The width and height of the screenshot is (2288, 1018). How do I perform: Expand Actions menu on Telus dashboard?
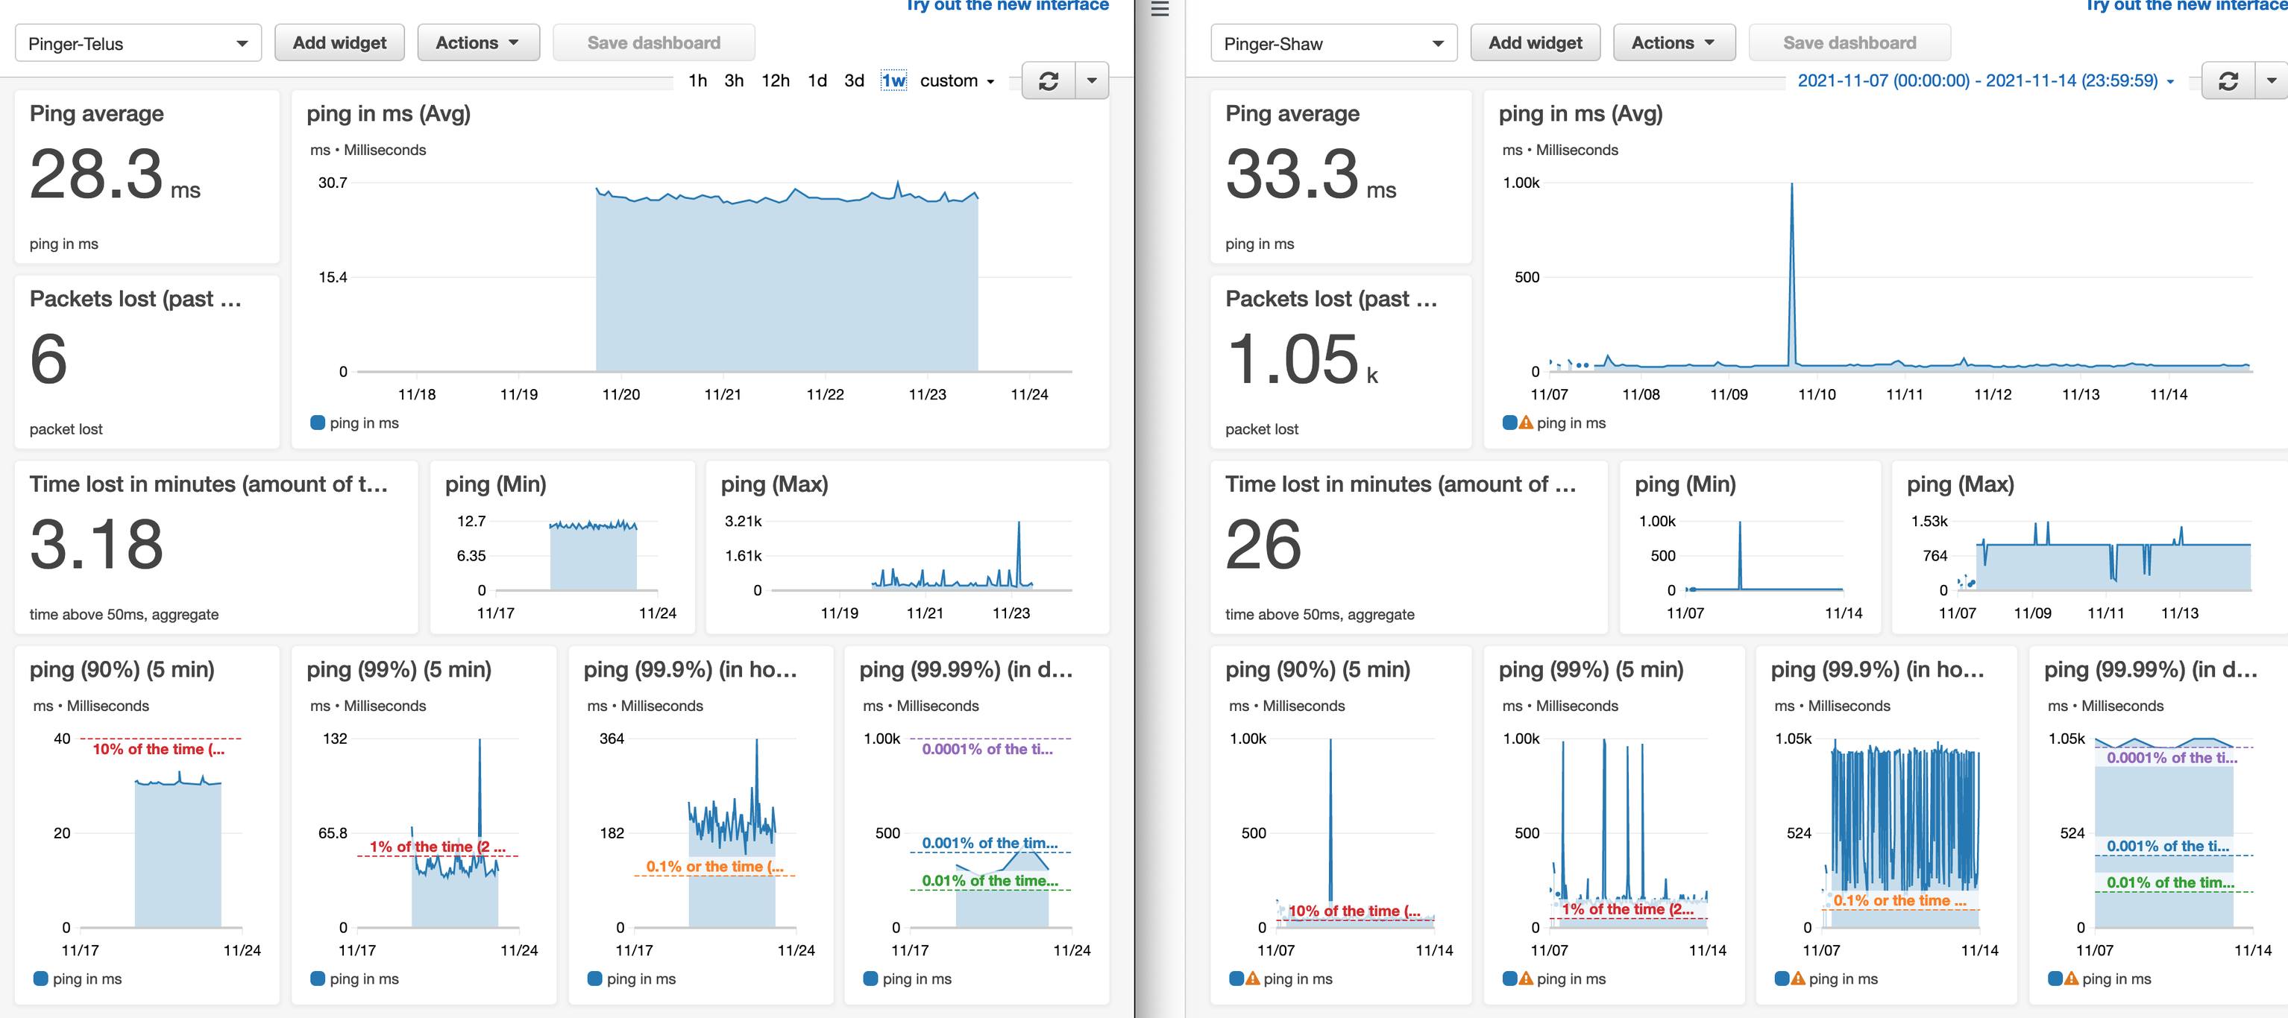pos(478,42)
